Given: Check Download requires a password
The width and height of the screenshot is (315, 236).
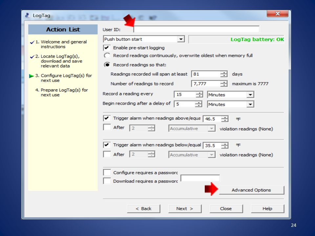Looking at the screenshot, I should (x=107, y=181).
